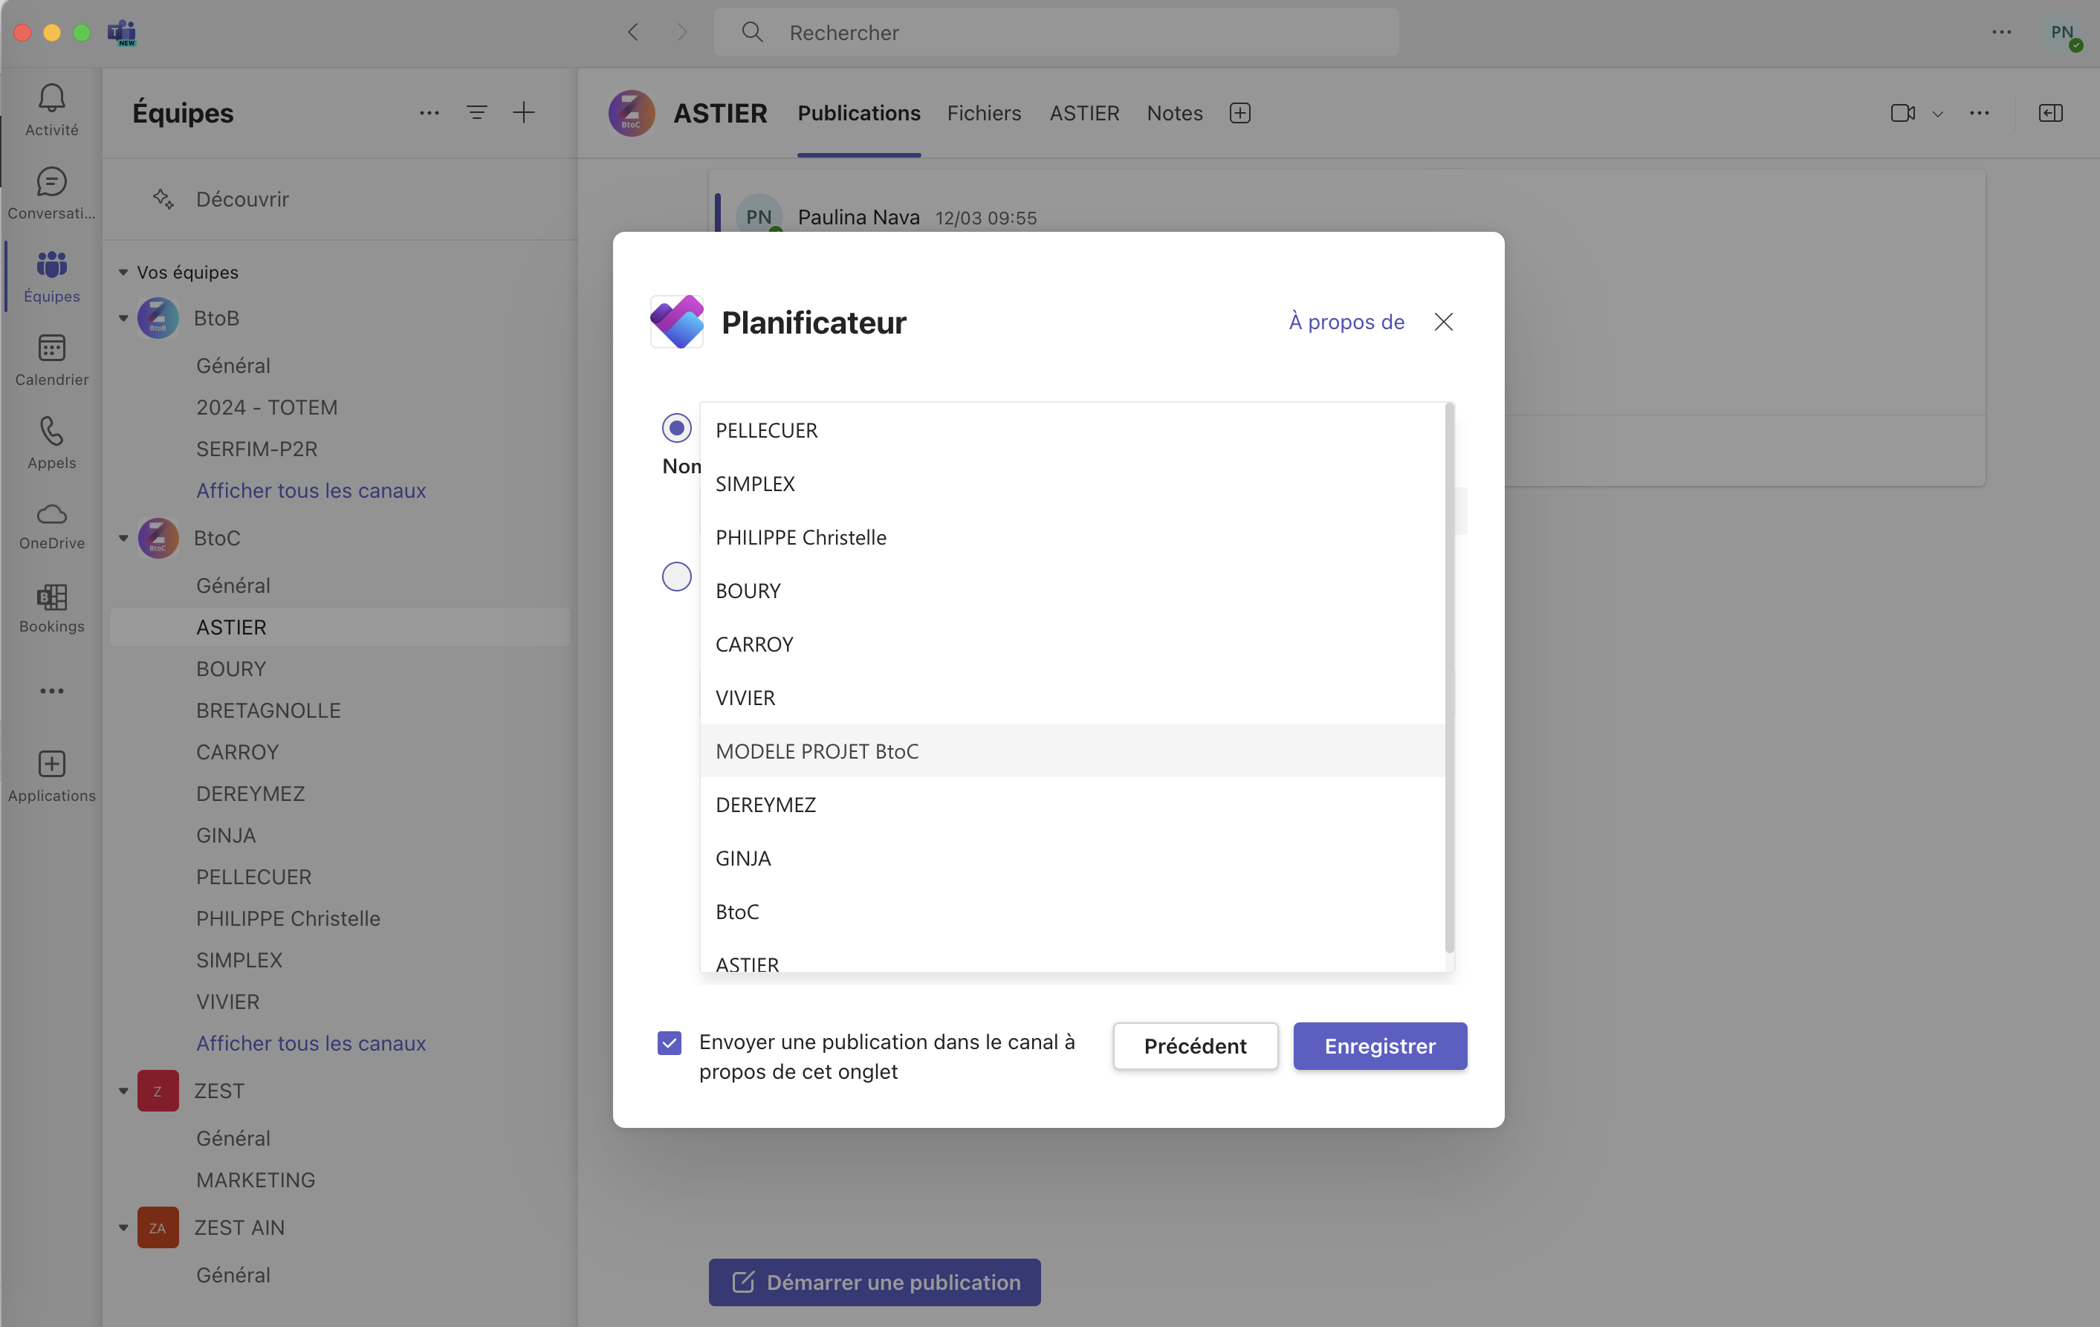
Task: Switch to the Fichiers tab
Action: click(984, 114)
